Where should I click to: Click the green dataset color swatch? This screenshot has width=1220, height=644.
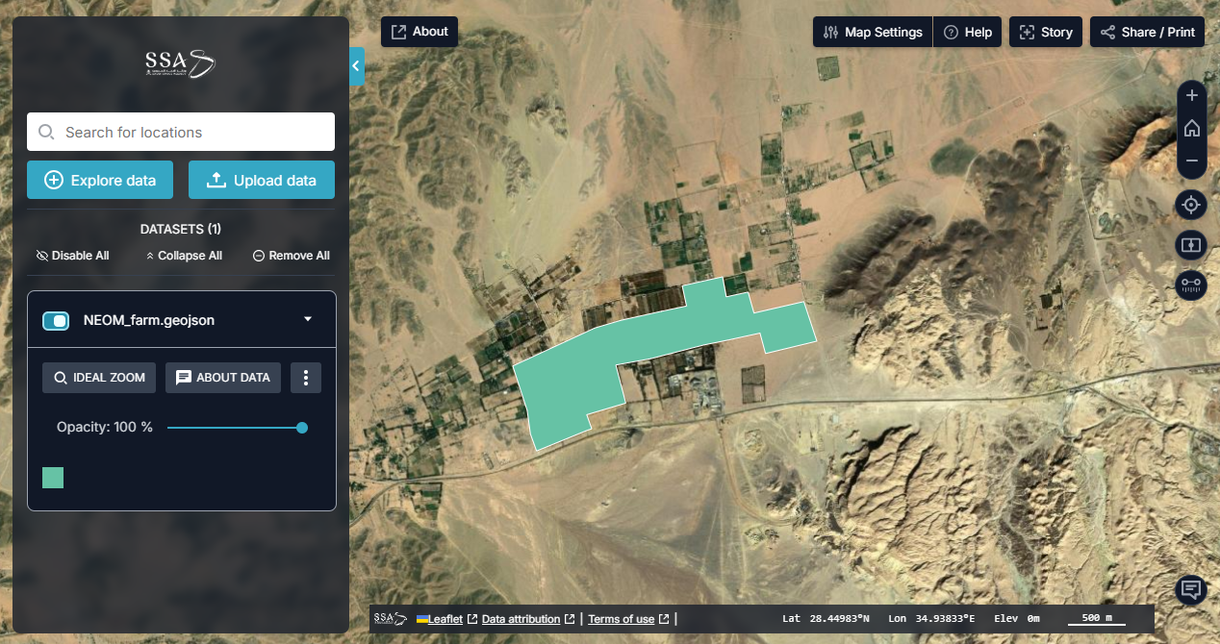click(53, 477)
